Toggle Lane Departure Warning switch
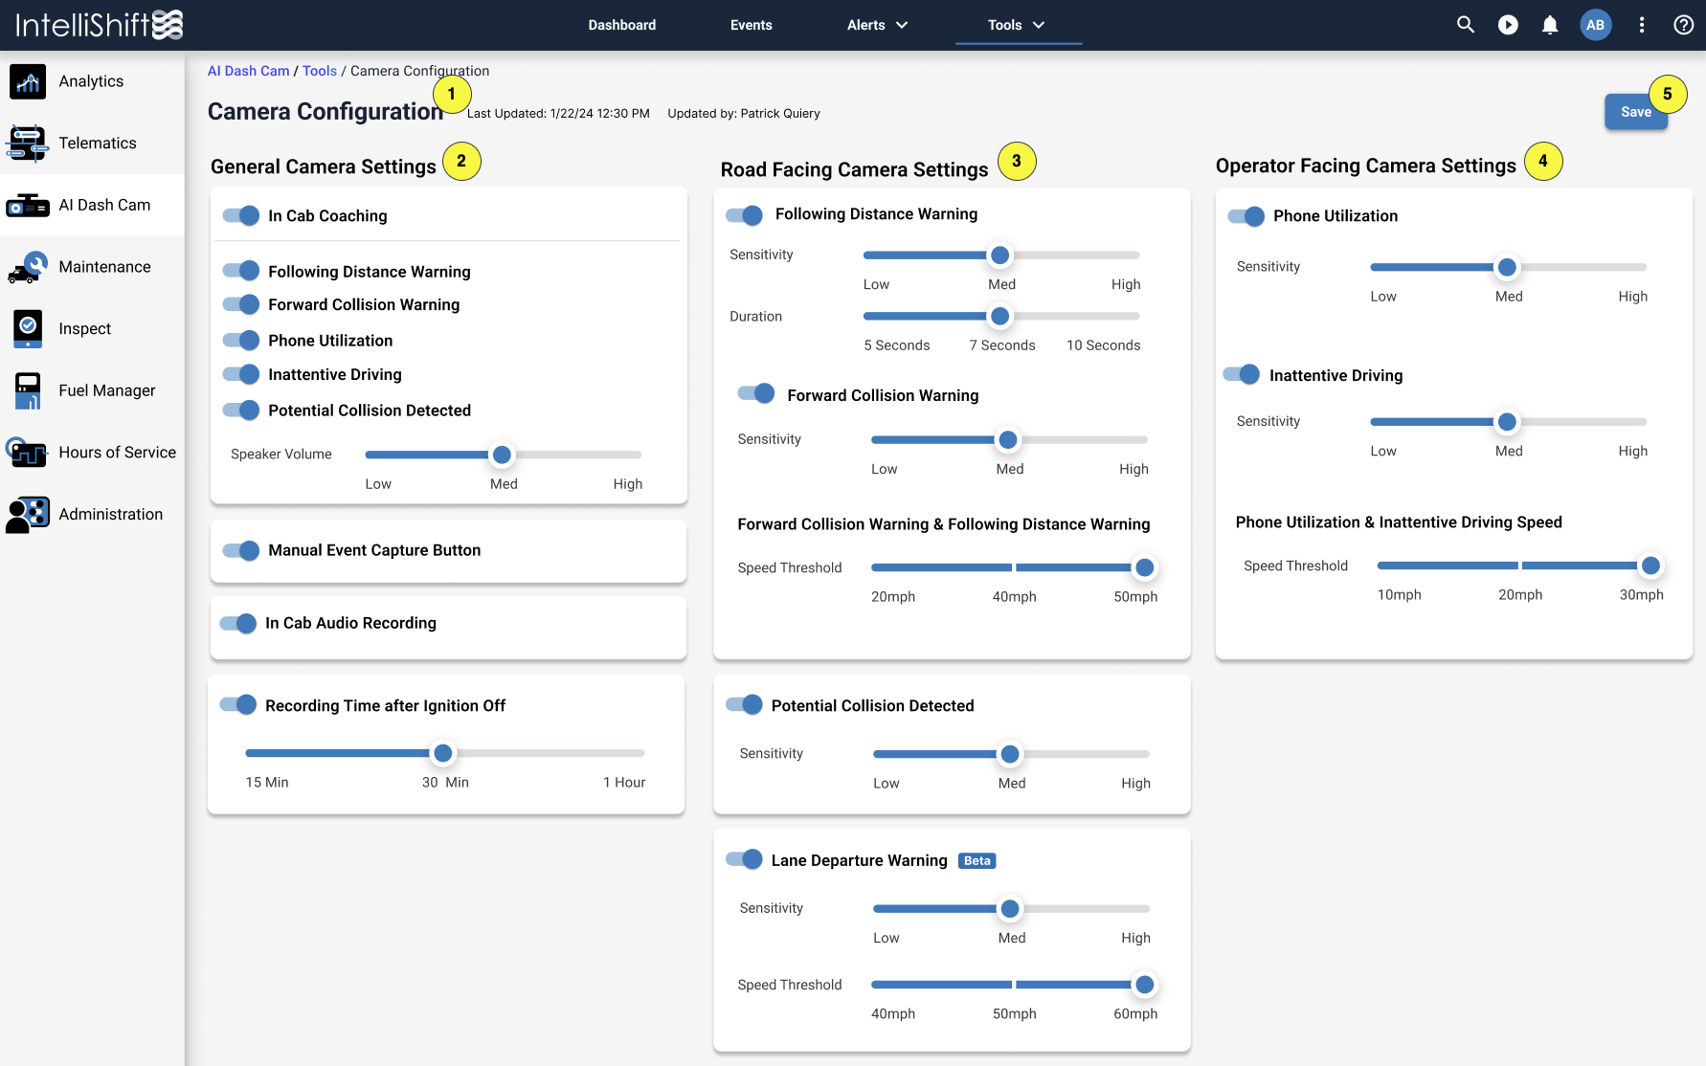The width and height of the screenshot is (1706, 1066). 744,859
